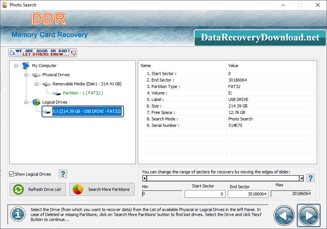Select 'Logical Drives' tree item
Image resolution: width=327 pixels, height=229 pixels.
point(55,102)
